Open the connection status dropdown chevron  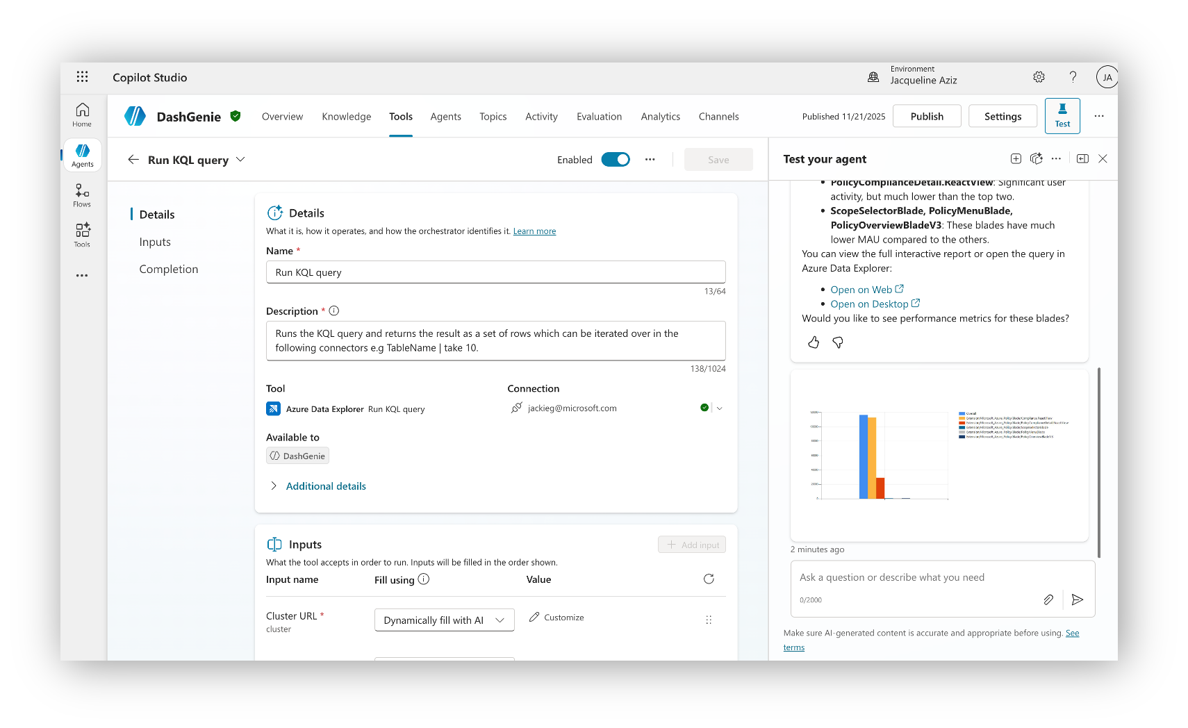pyautogui.click(x=719, y=408)
